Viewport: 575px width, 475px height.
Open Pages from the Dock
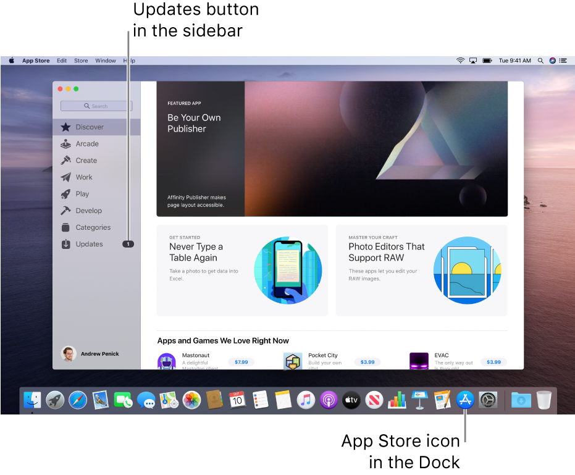coord(442,400)
